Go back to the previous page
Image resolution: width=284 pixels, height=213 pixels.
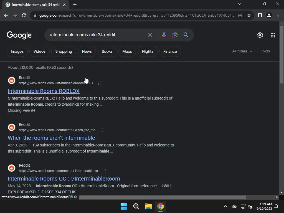tap(6, 16)
